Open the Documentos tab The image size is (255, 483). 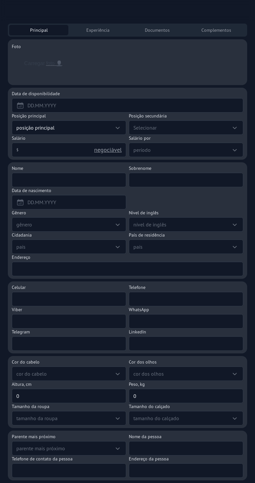coord(157,30)
